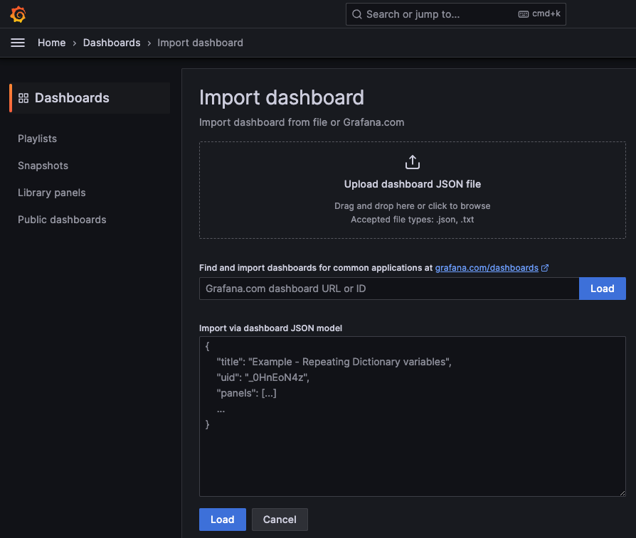
Task: Click 'Drag and drop here or click to browse'
Action: coord(412,206)
